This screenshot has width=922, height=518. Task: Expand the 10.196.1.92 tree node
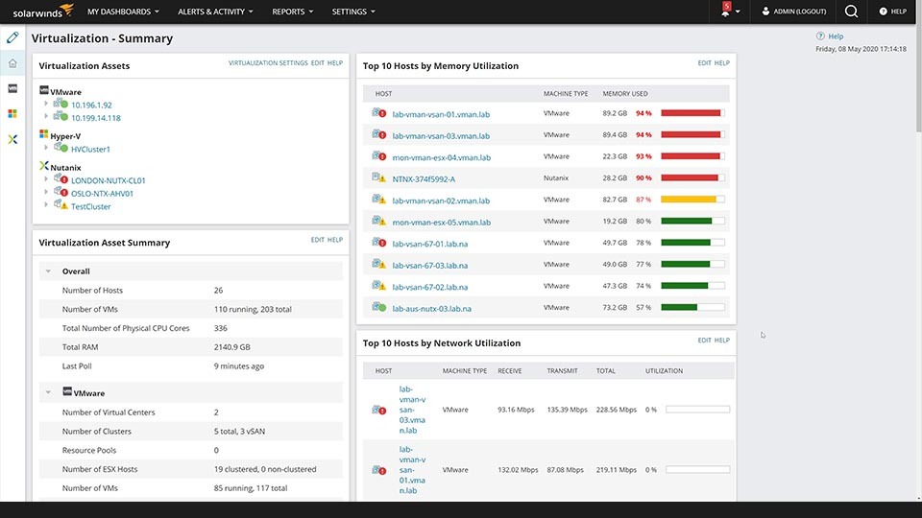click(47, 105)
